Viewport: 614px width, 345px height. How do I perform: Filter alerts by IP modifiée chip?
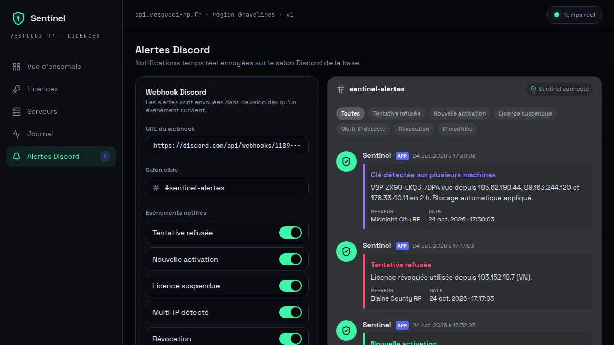457,129
